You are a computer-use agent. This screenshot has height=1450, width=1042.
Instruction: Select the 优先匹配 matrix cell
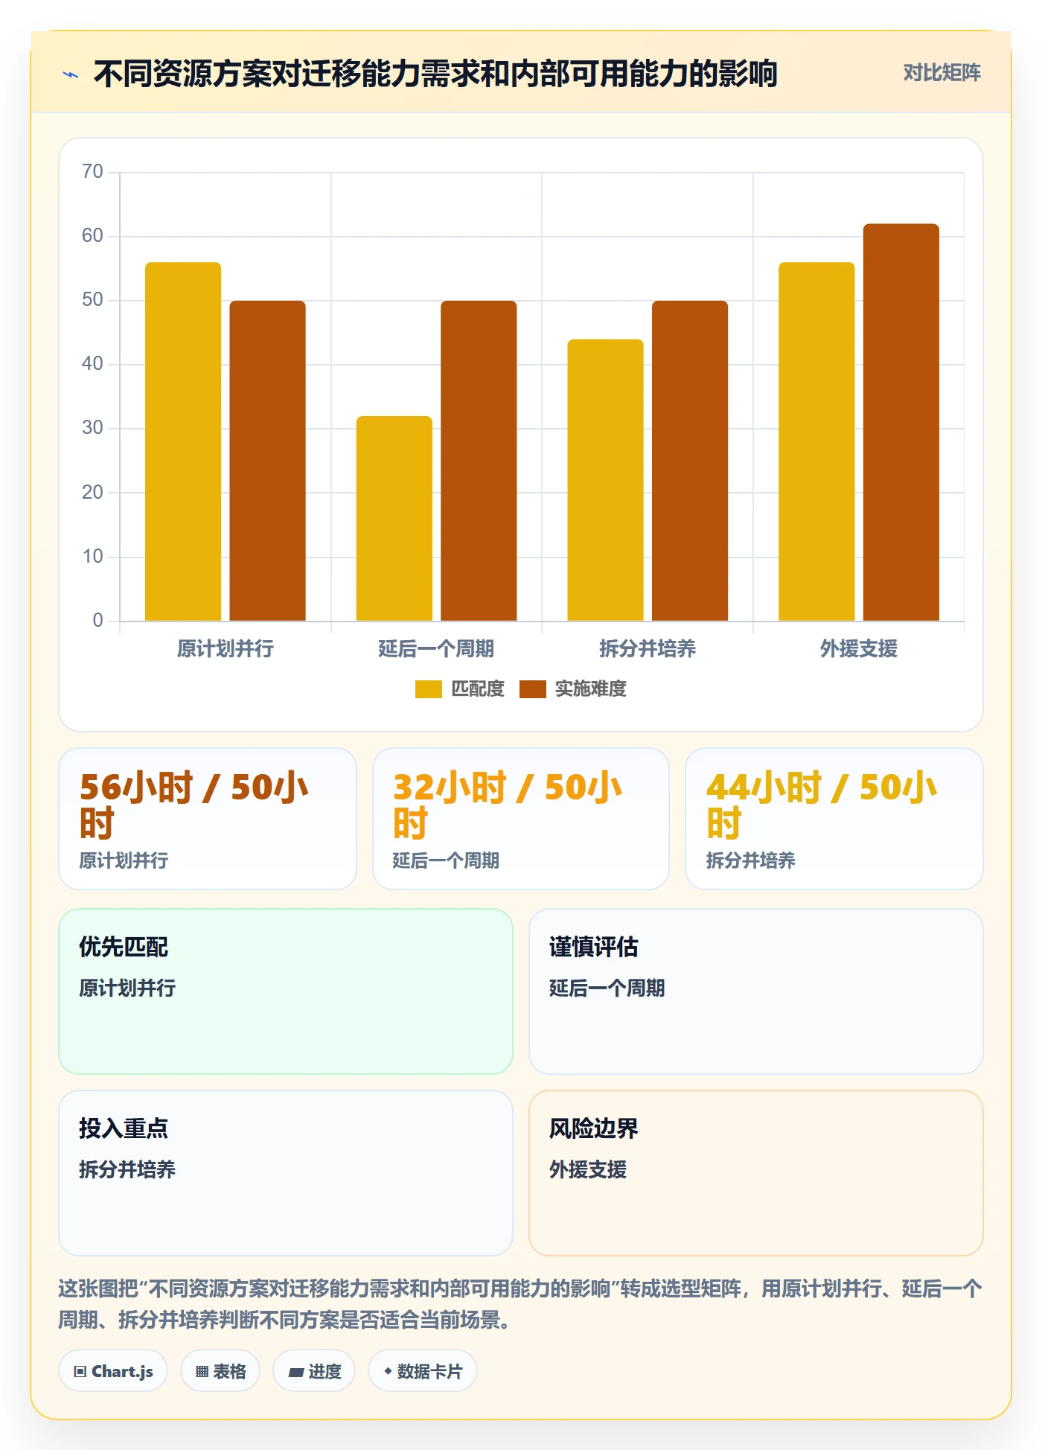click(286, 991)
